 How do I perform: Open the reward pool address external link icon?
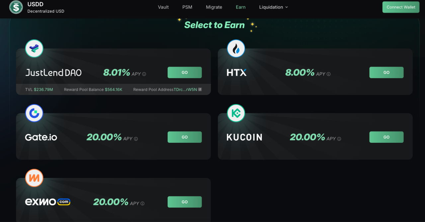[x=200, y=89]
